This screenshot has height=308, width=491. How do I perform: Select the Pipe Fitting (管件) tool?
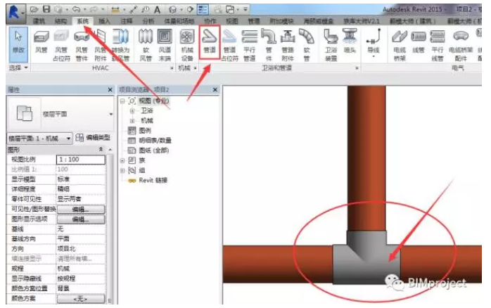click(268, 45)
